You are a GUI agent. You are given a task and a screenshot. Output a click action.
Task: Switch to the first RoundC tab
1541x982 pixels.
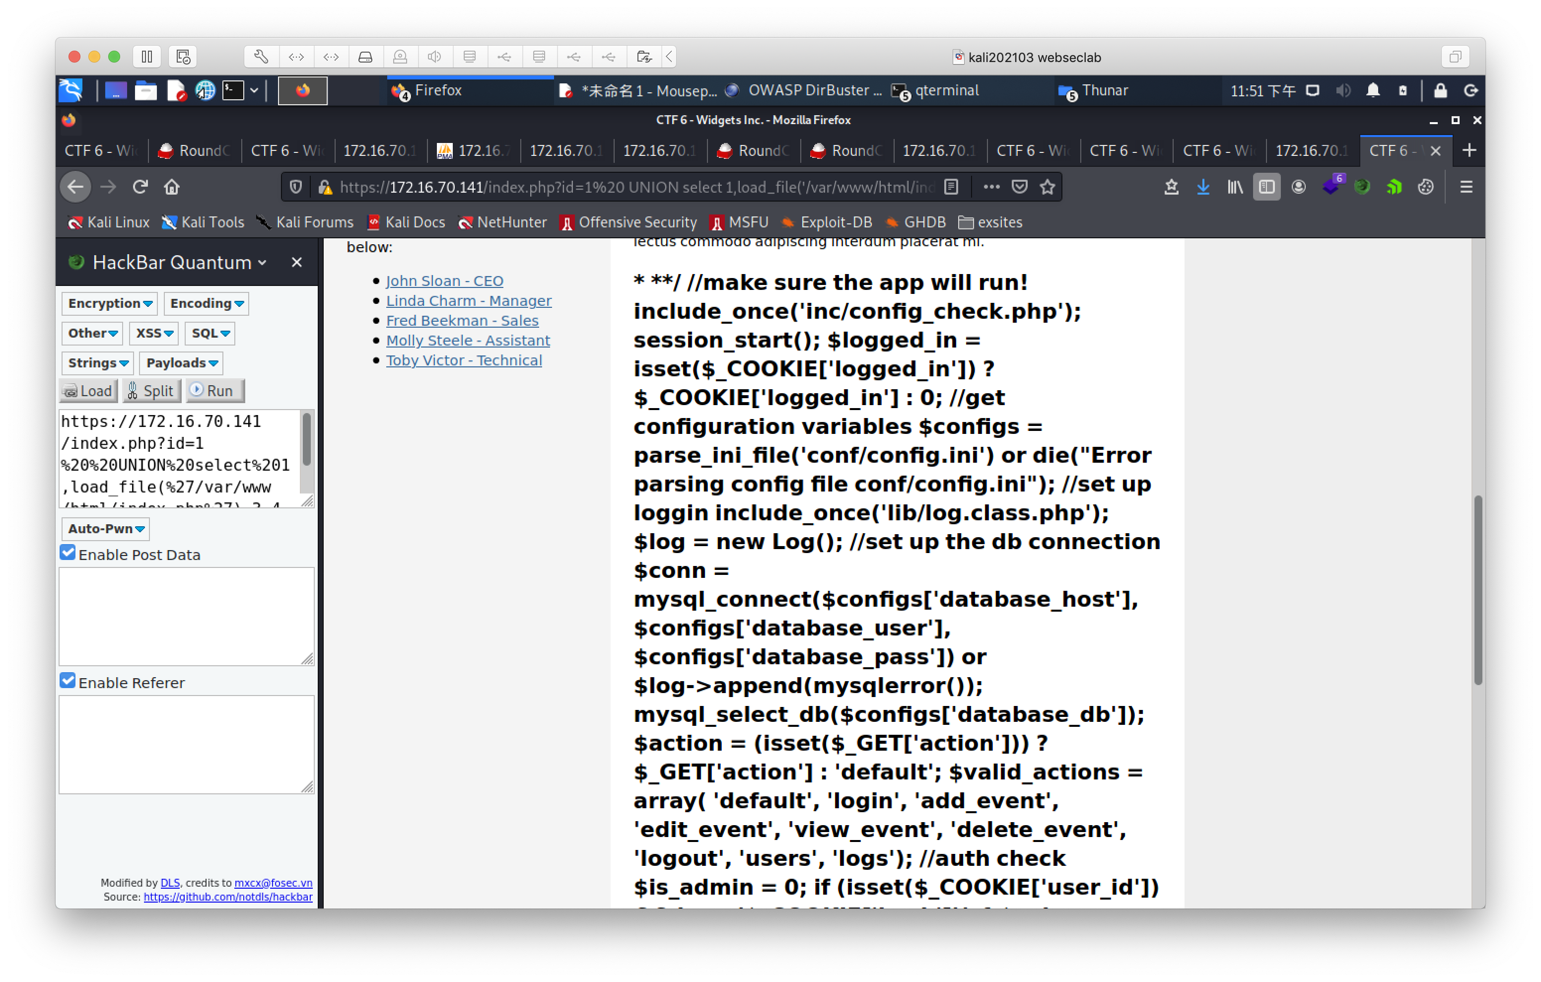pos(195,150)
